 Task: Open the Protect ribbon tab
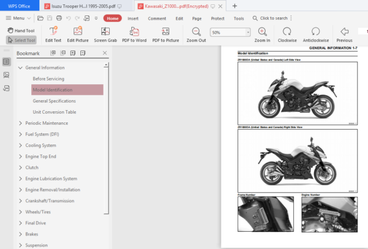[218, 18]
